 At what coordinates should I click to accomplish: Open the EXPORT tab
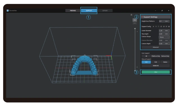click(105, 11)
